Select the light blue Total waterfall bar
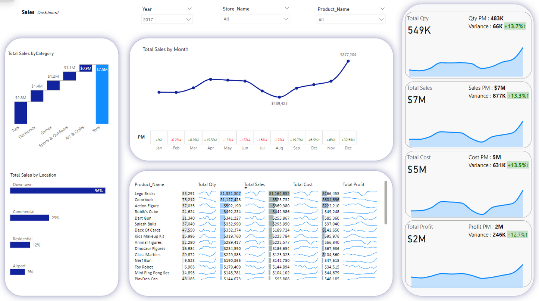The height and width of the screenshot is (301, 539). 102,94
